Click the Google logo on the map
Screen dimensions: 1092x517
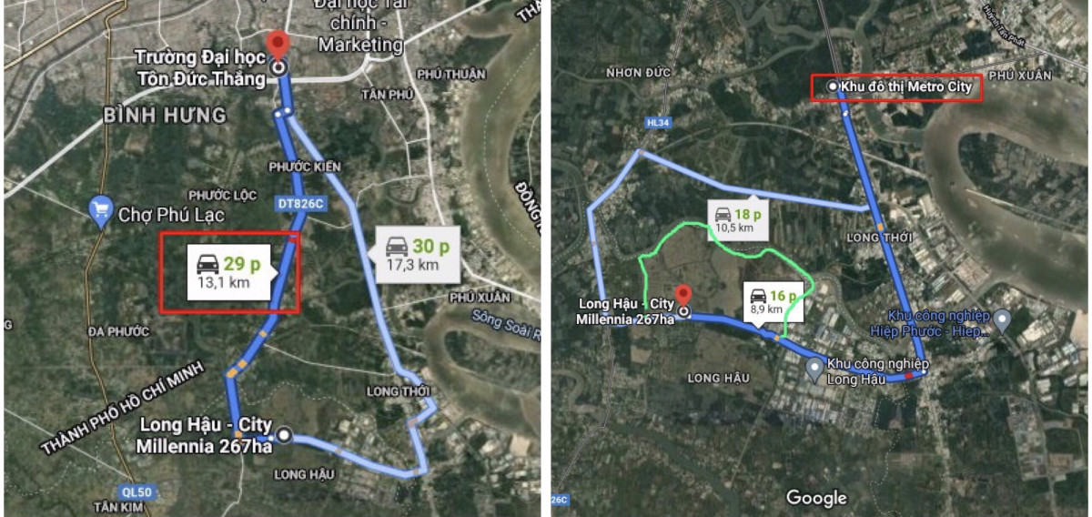(x=816, y=498)
